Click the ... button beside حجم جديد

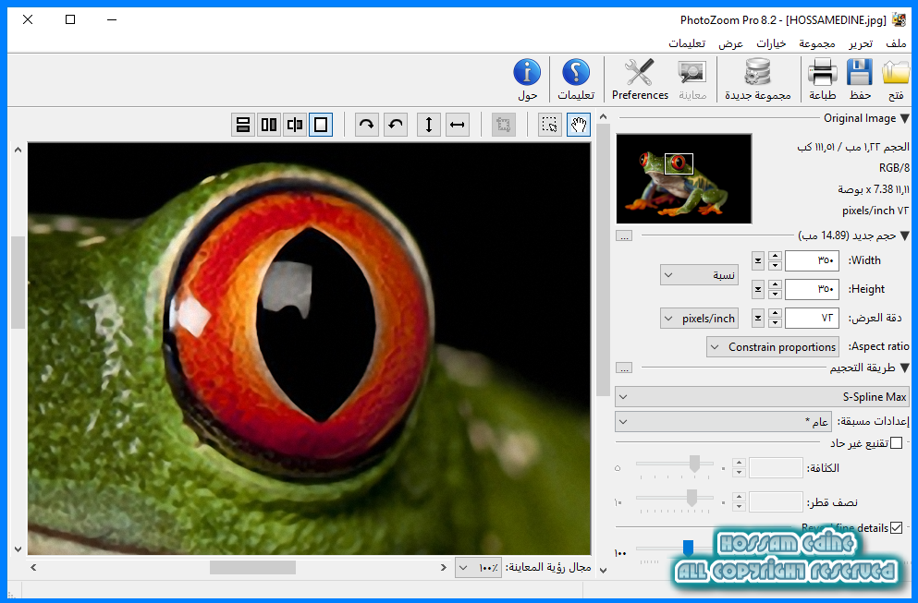point(624,235)
